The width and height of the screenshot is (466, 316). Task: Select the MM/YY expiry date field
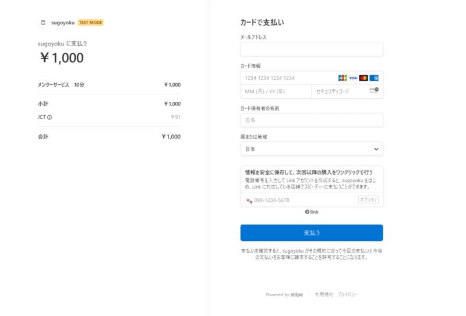point(276,91)
